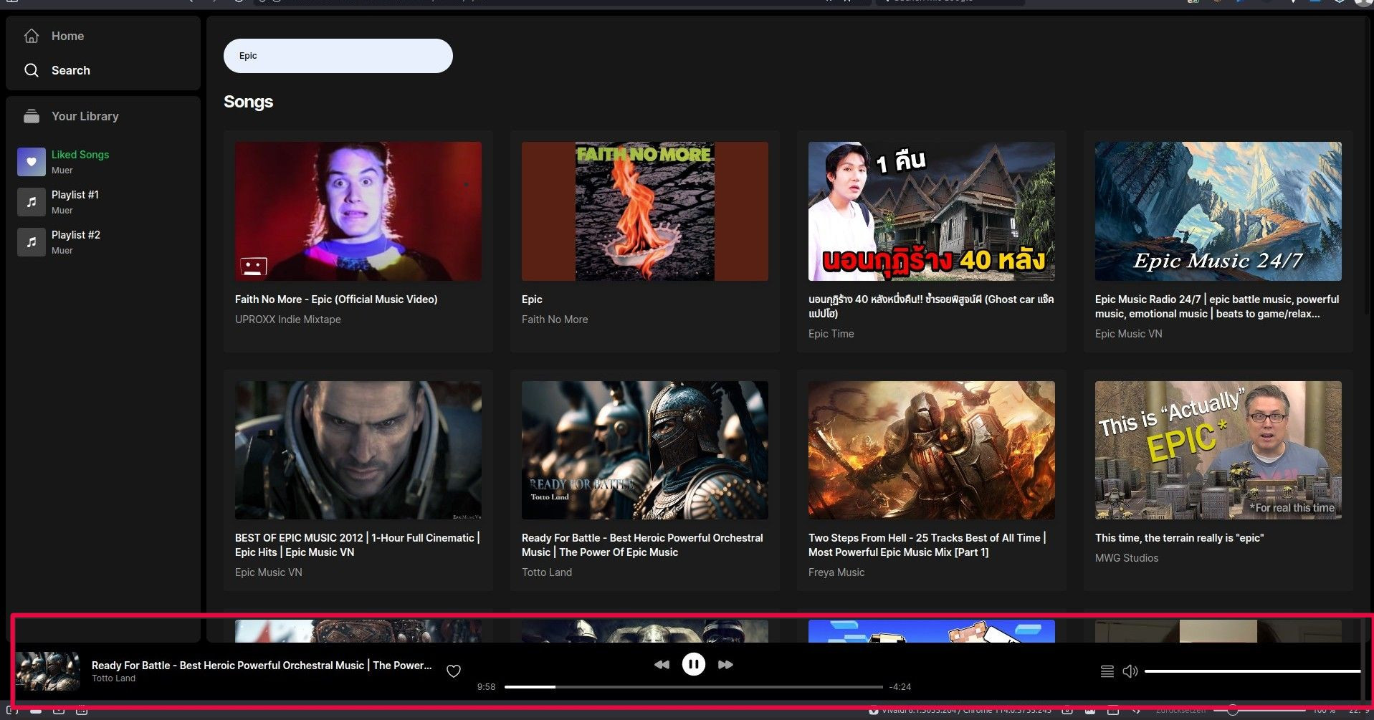Skip to the next track
This screenshot has width=1374, height=720.
coord(725,665)
